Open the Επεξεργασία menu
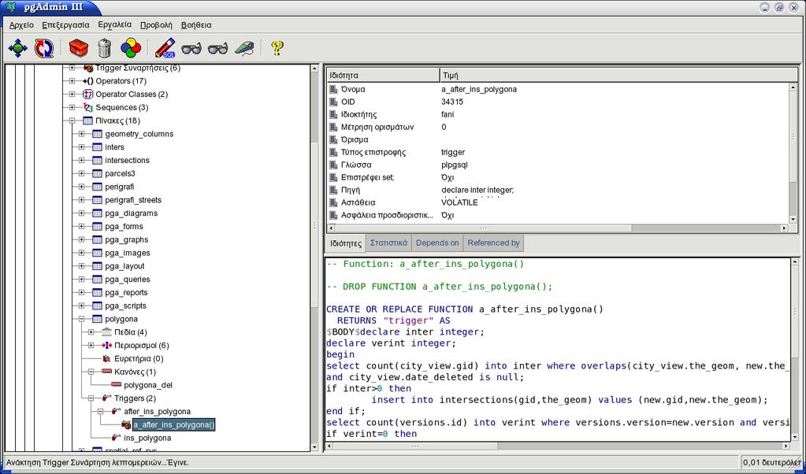The image size is (806, 474). (66, 25)
